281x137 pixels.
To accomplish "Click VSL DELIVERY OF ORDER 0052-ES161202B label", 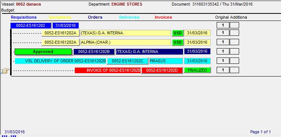I will click(x=61, y=61).
